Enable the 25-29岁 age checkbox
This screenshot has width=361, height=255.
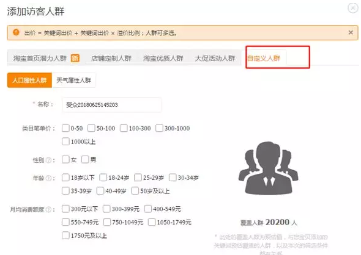(138, 178)
